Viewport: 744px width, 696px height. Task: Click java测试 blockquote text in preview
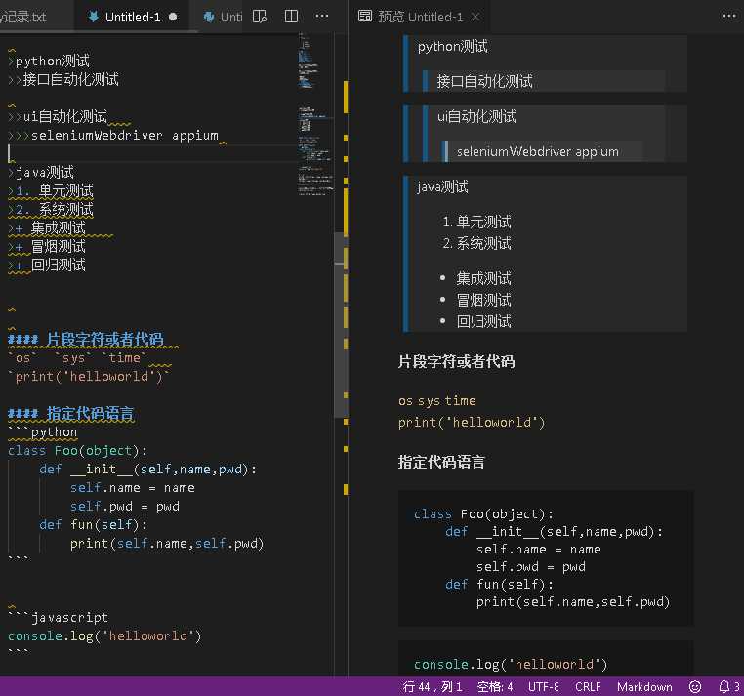442,186
